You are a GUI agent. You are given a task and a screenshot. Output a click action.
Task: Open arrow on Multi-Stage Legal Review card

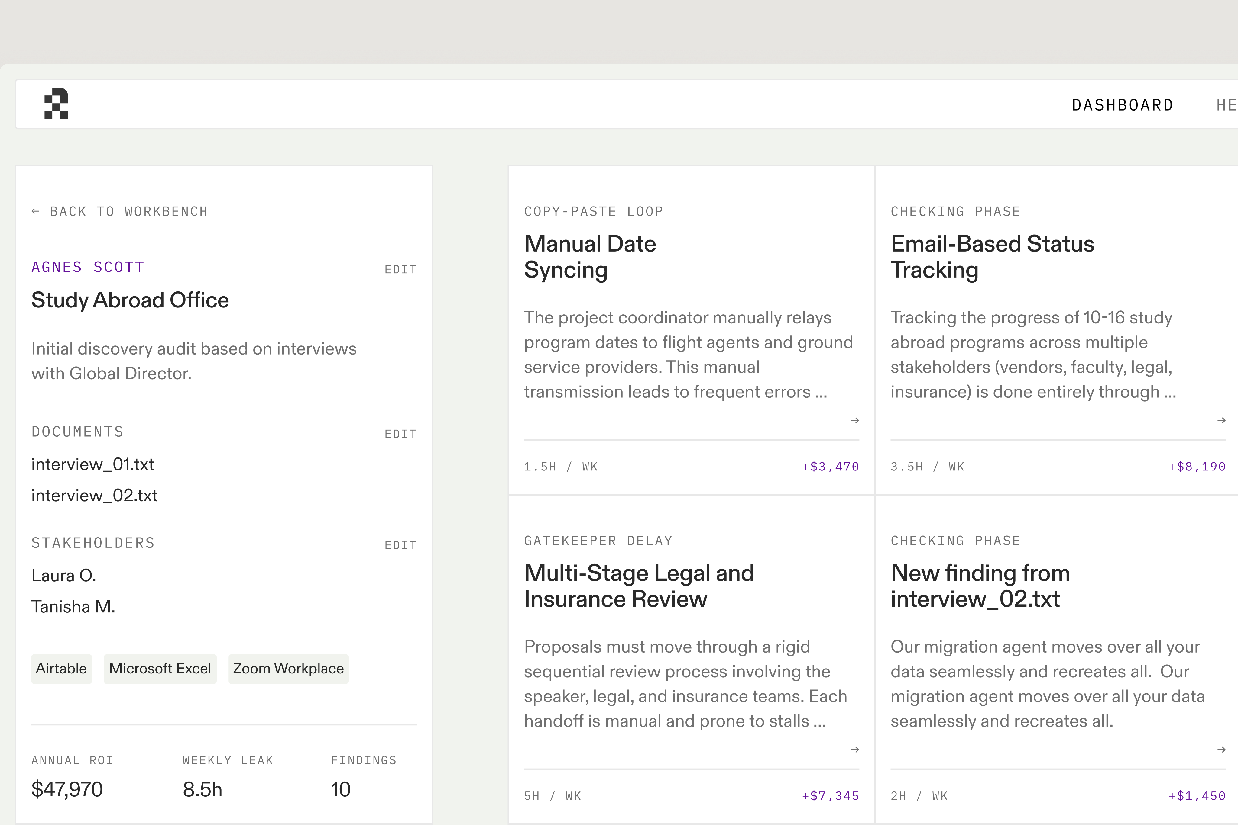pyautogui.click(x=855, y=750)
